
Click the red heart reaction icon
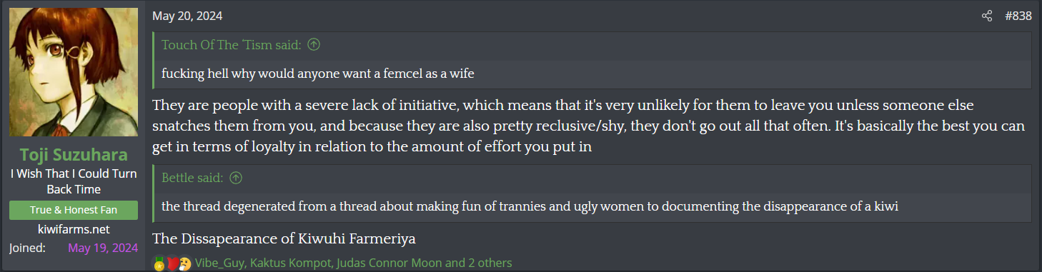pyautogui.click(x=172, y=263)
